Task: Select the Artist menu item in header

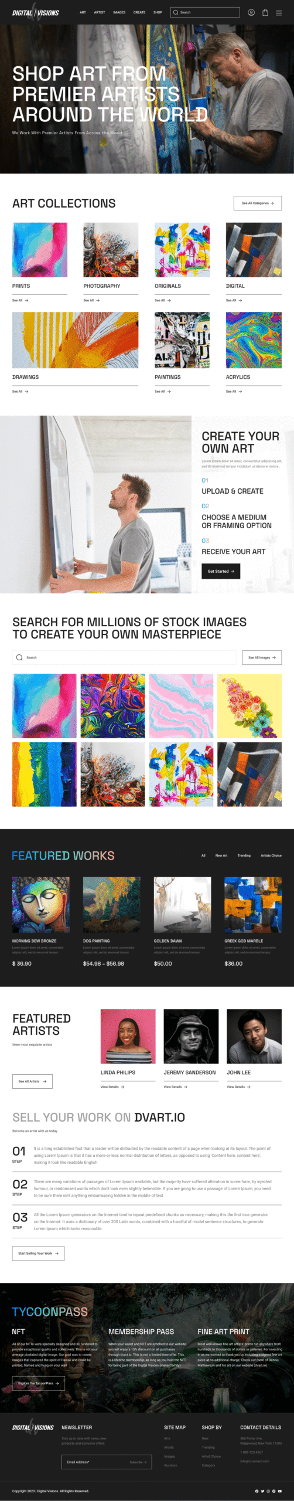Action: [100, 12]
